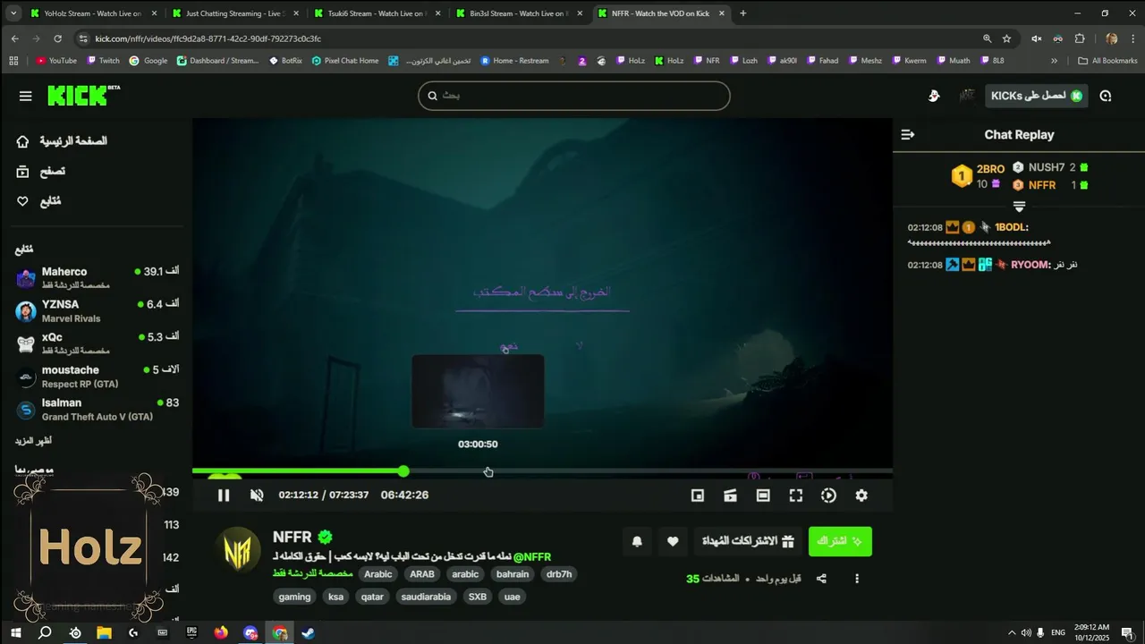Open the Browse sidebar link
Image resolution: width=1145 pixels, height=644 pixels.
coord(41,171)
